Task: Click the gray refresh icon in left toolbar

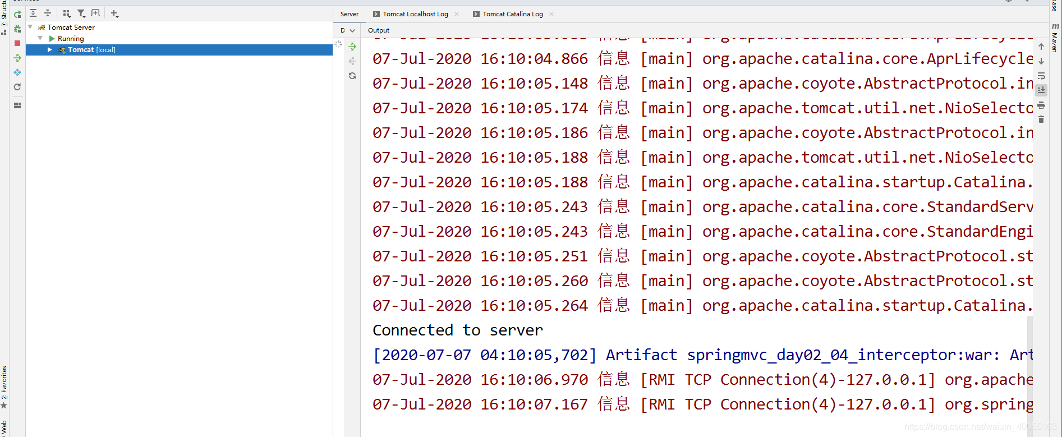Action: coord(17,87)
